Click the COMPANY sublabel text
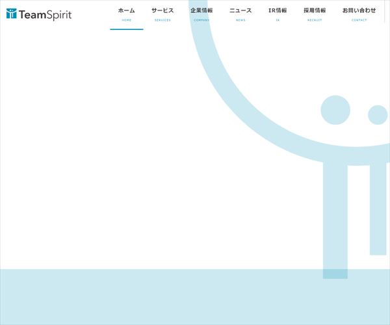 (x=201, y=20)
